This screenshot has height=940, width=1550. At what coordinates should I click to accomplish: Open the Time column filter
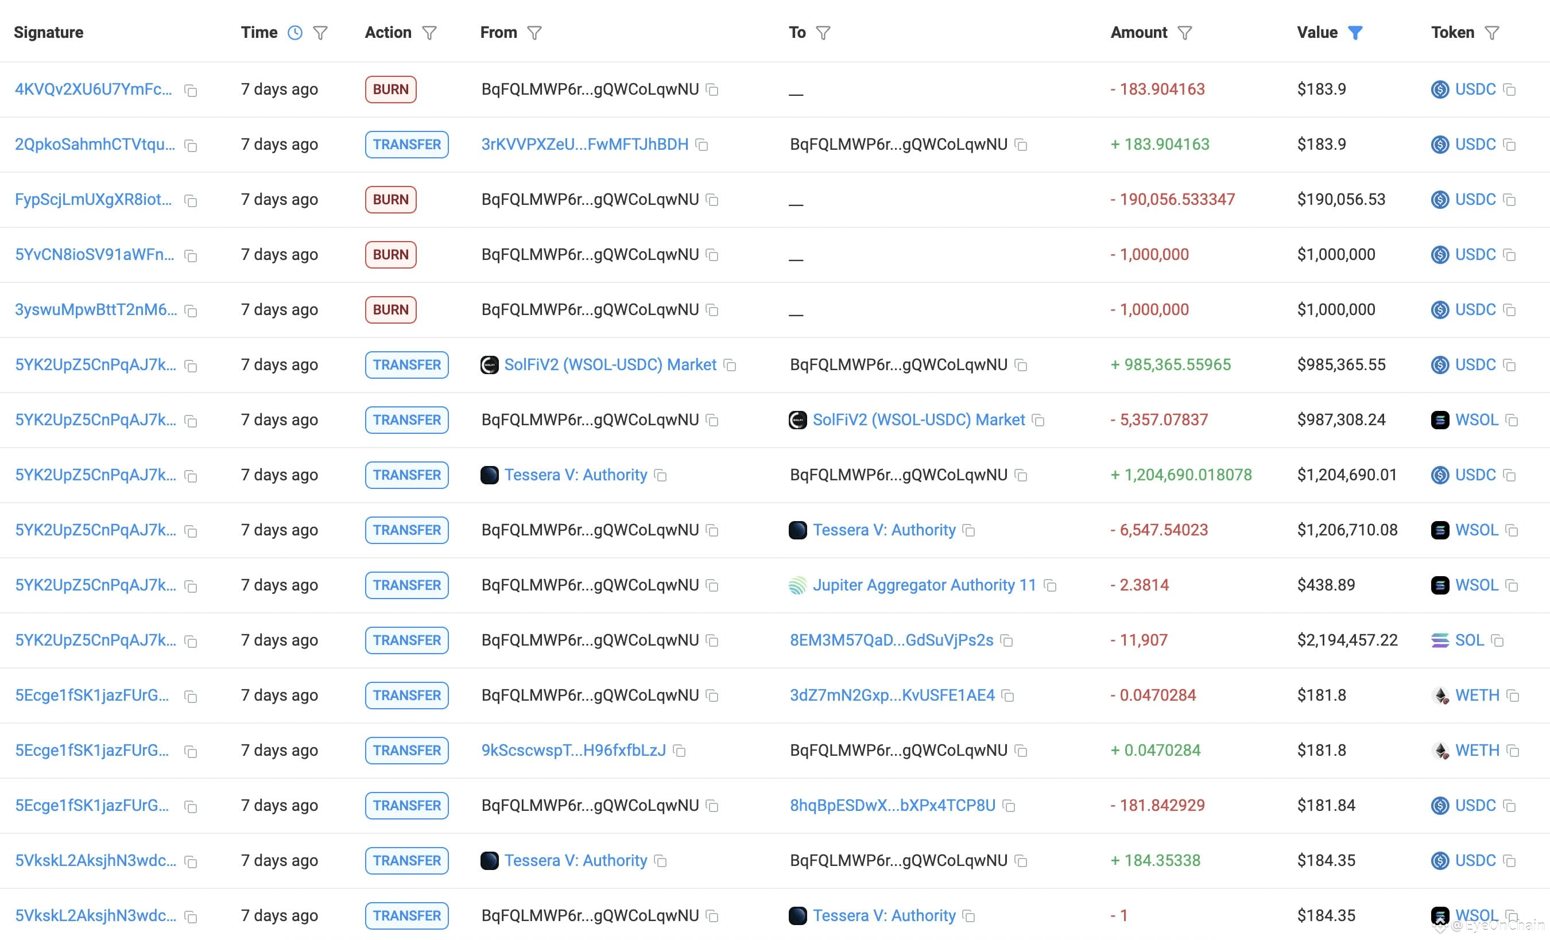pyautogui.click(x=320, y=33)
